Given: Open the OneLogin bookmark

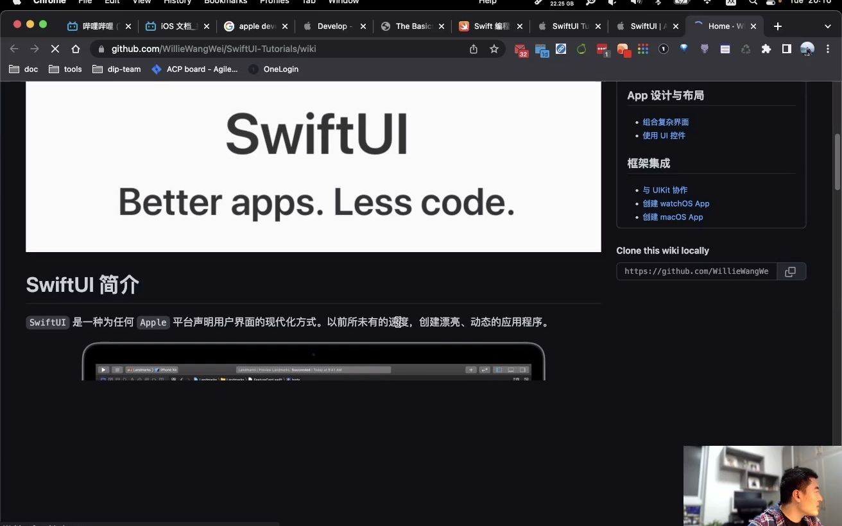Looking at the screenshot, I should pyautogui.click(x=273, y=69).
